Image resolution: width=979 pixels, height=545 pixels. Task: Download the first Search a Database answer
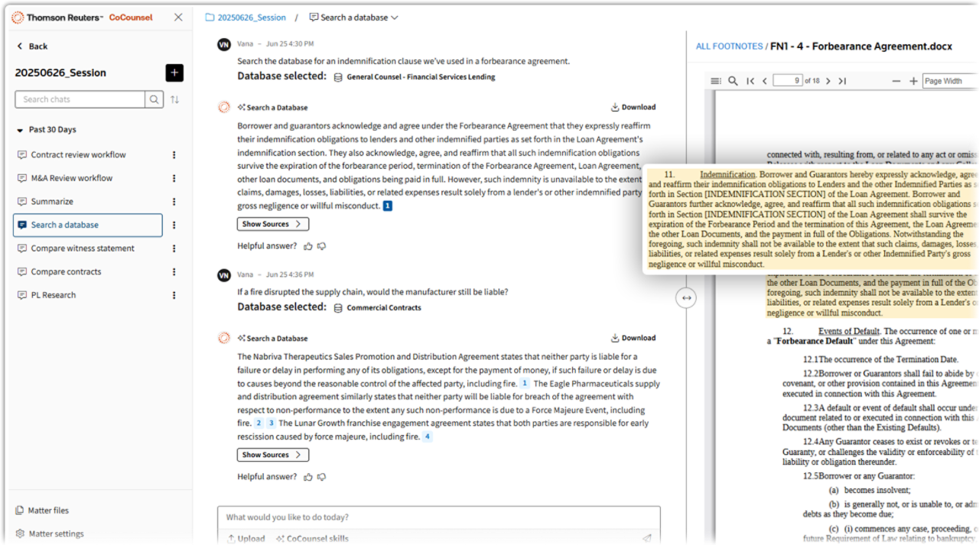point(633,107)
